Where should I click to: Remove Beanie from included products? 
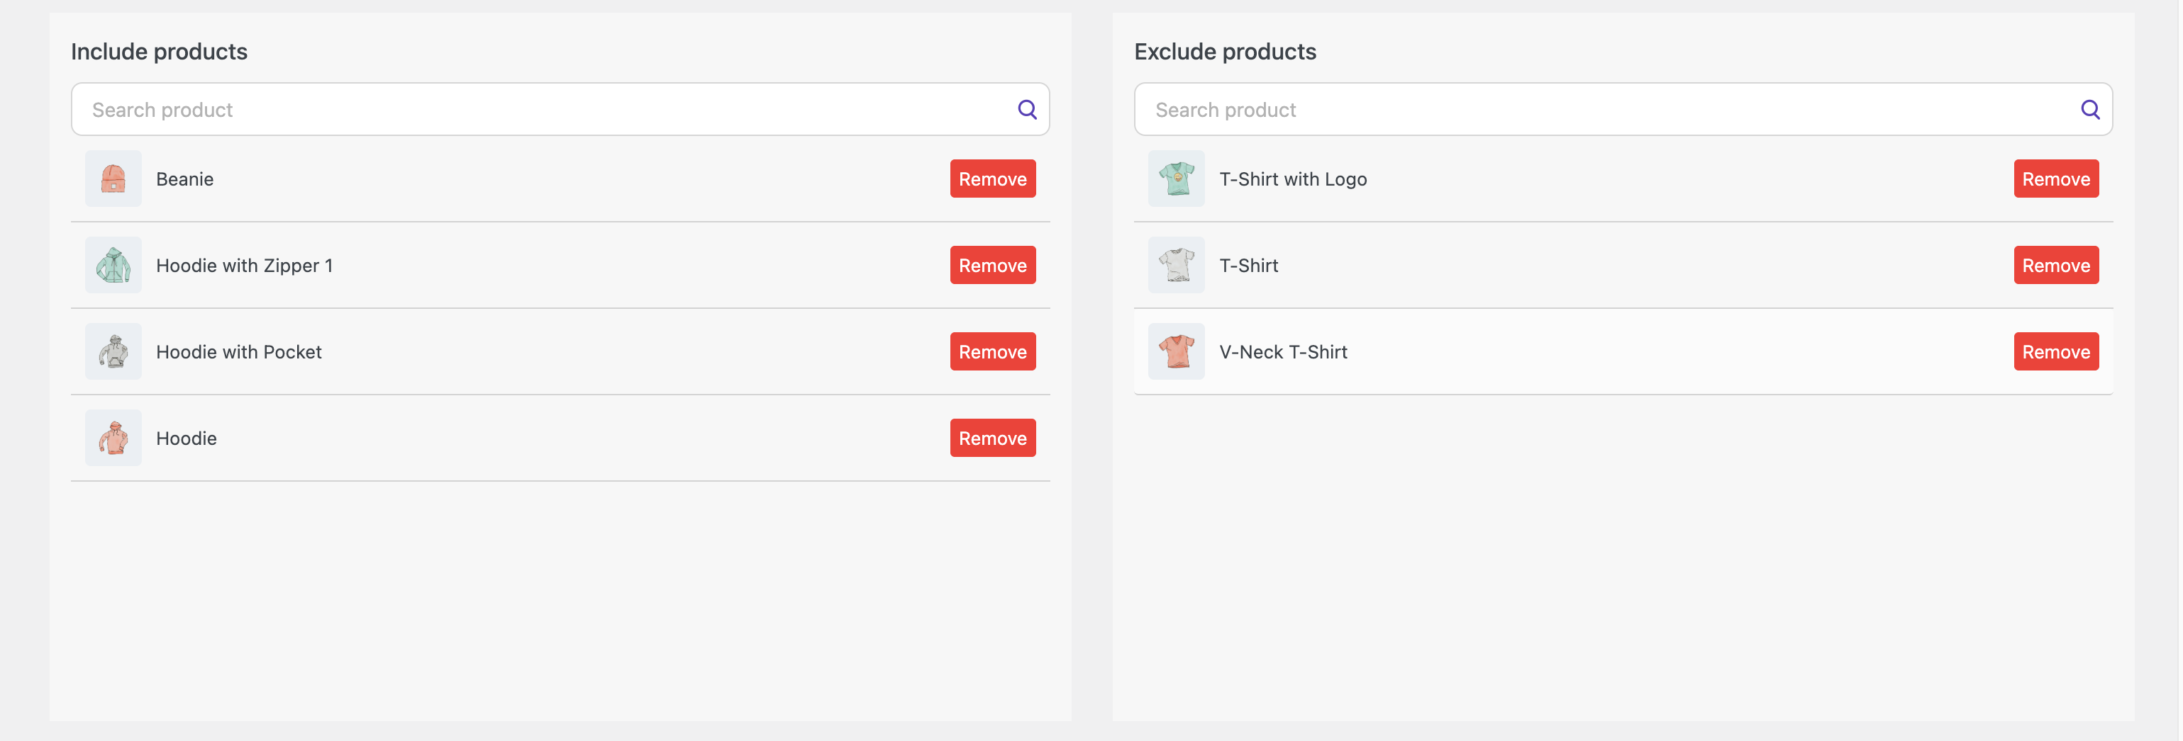pos(992,179)
